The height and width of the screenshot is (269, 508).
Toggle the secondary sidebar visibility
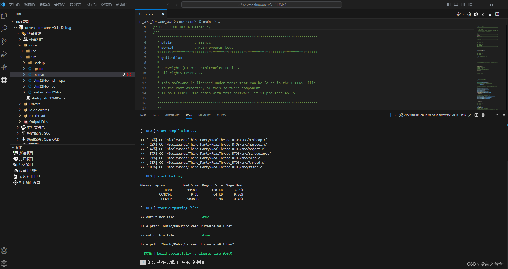point(463,5)
